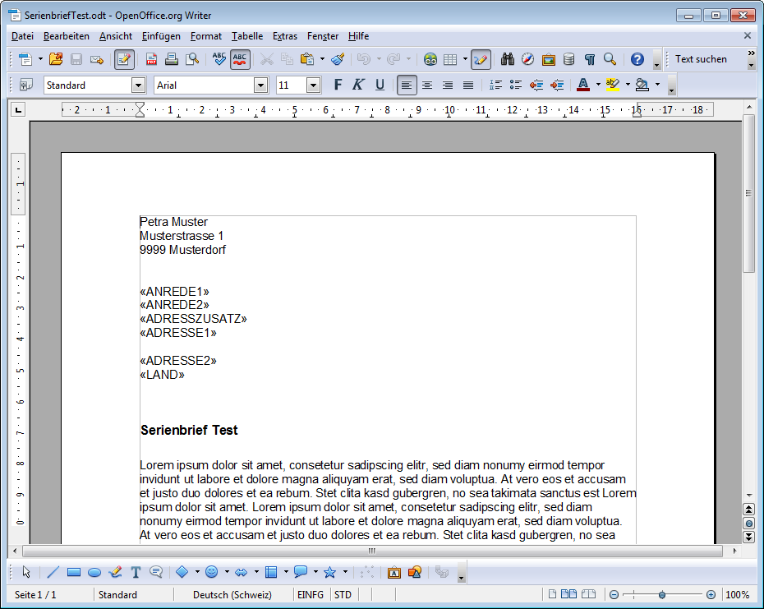Toggle bold formatting button
The height and width of the screenshot is (609, 764).
337,85
